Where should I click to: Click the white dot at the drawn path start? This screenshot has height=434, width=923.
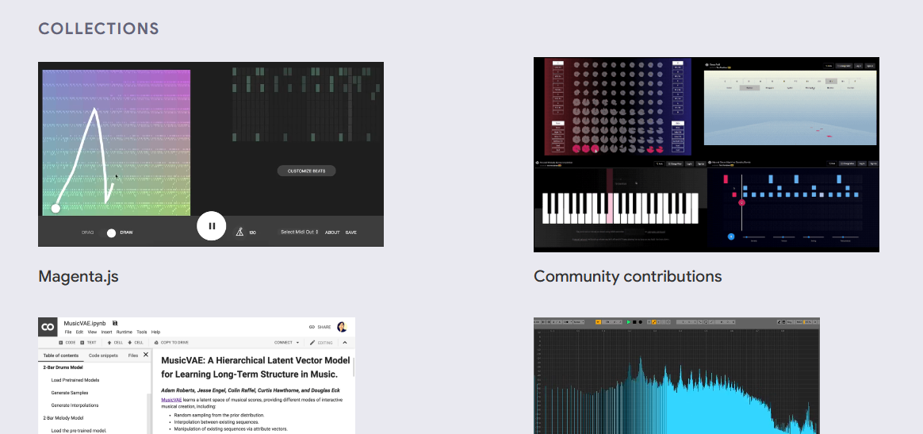(56, 208)
